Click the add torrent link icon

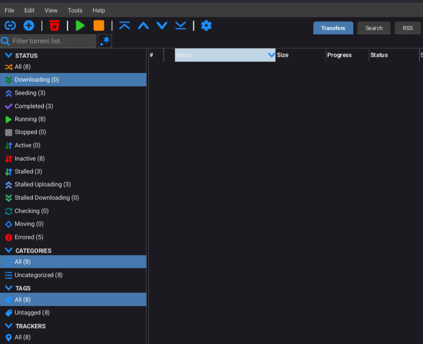pos(10,26)
